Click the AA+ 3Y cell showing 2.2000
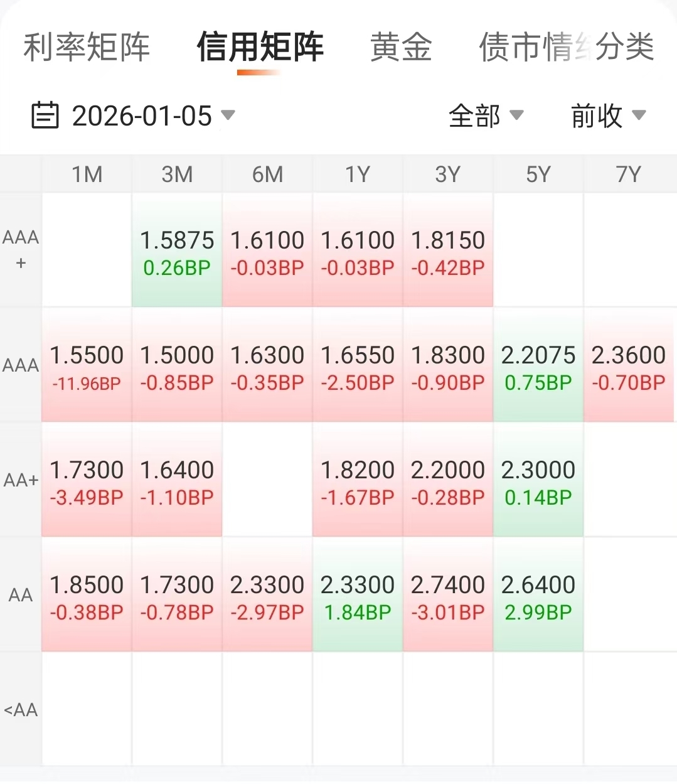677x784 pixels. tap(448, 481)
